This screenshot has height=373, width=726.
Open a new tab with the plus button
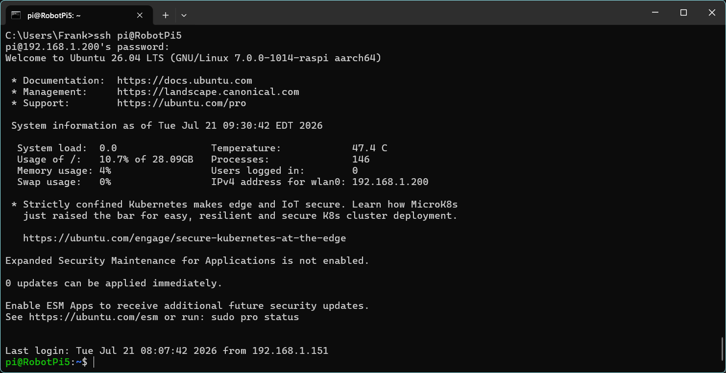click(x=166, y=15)
